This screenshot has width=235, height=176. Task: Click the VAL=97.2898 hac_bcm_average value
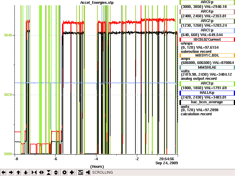[207, 110]
